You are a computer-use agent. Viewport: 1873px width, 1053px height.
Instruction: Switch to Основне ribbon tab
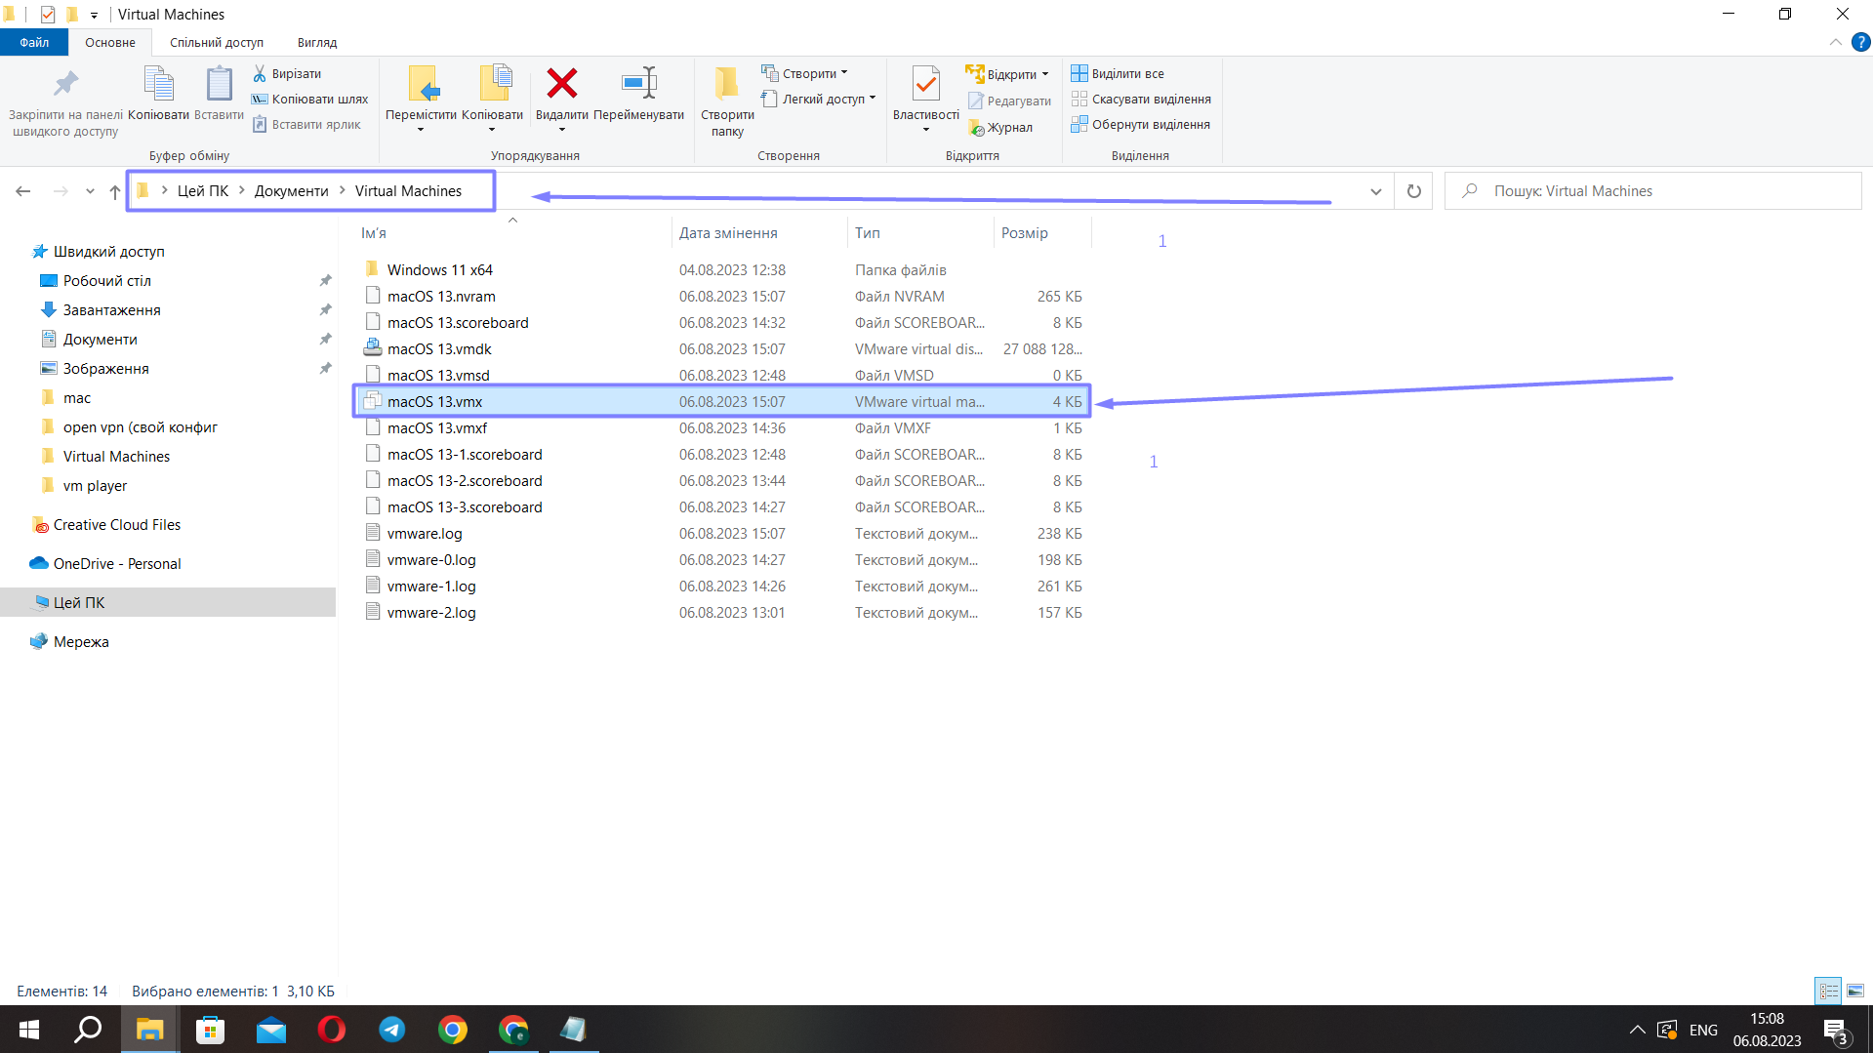click(x=110, y=42)
